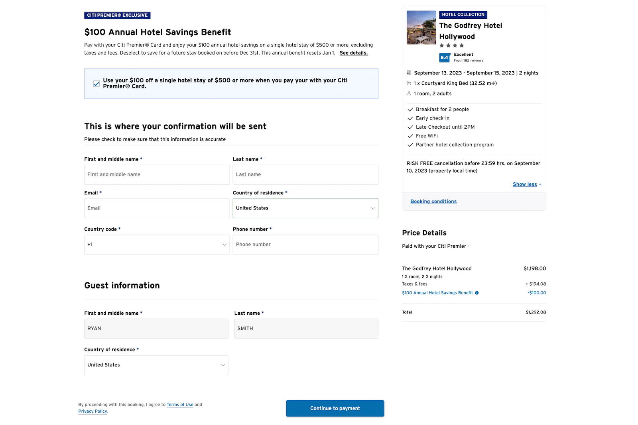Toggle the $100 off hotel stay checkbox
Image resolution: width=638 pixels, height=425 pixels.
pos(96,83)
